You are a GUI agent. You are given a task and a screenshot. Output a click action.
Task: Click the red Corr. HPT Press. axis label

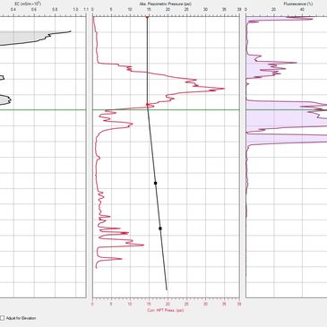point(166,310)
